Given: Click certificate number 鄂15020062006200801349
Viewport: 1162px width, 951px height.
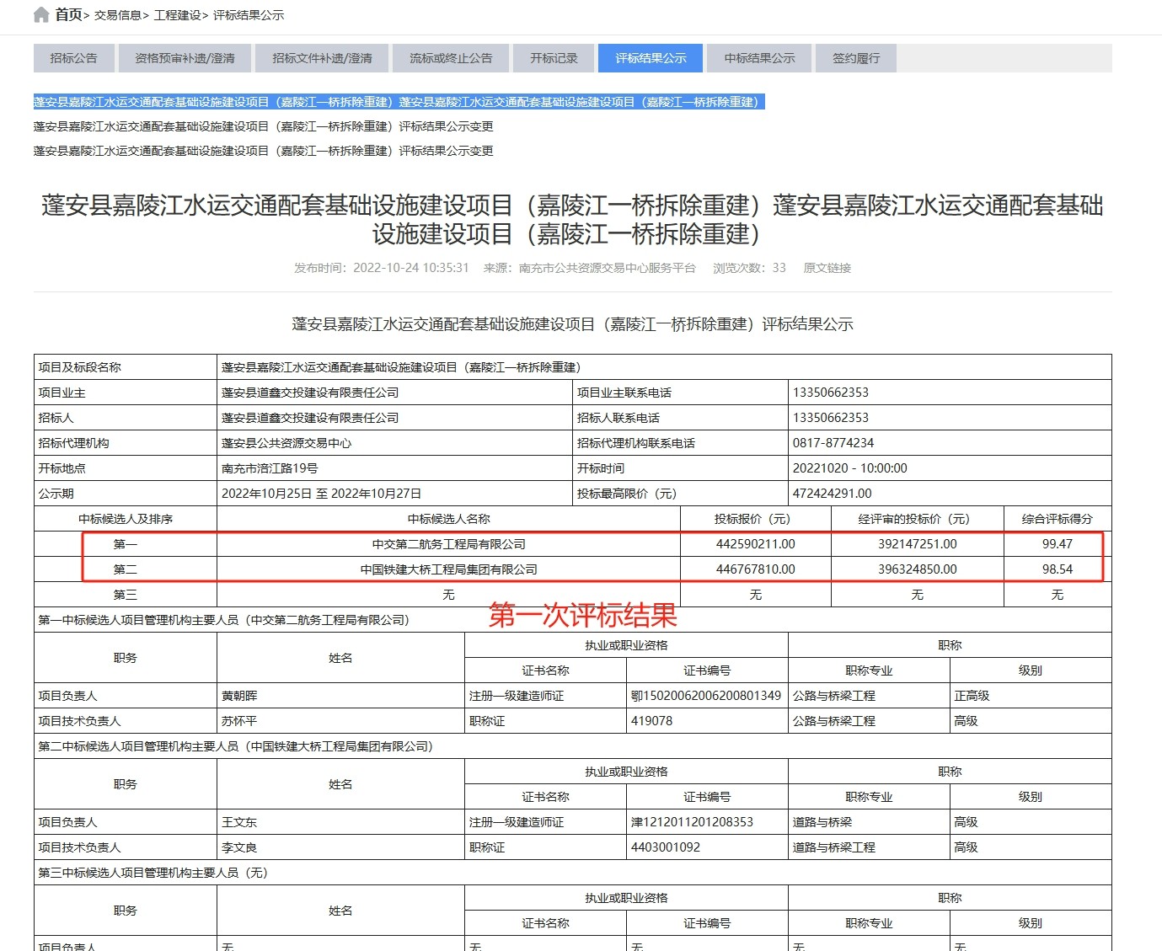Looking at the screenshot, I should click(707, 696).
